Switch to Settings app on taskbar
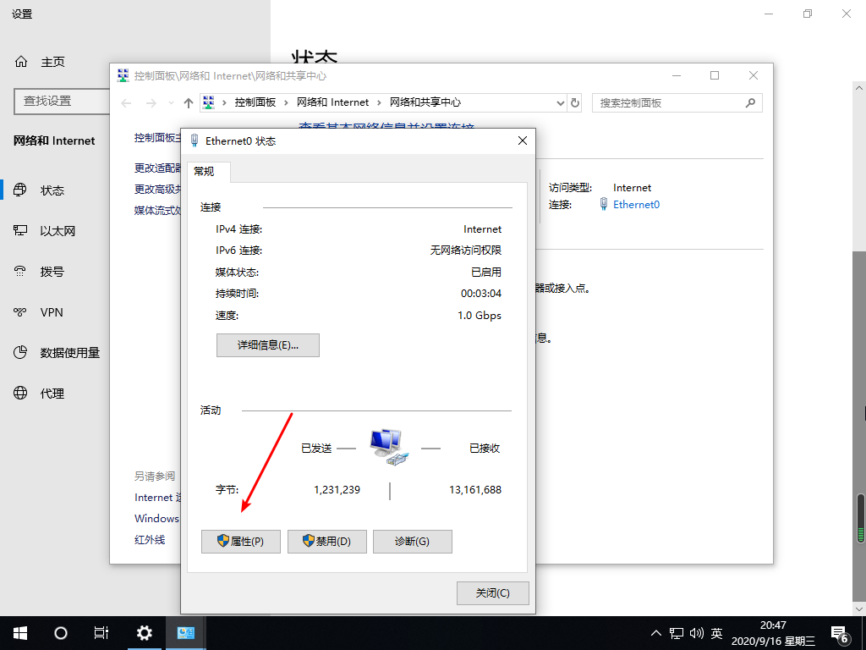 (144, 633)
